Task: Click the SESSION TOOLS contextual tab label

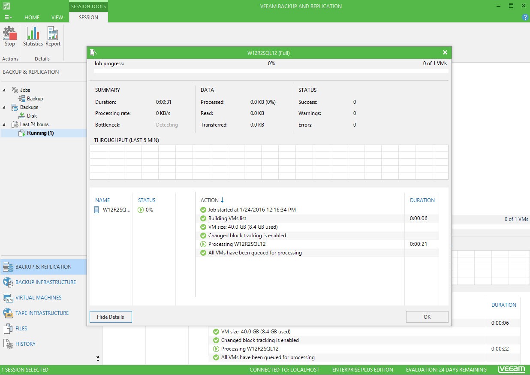Action: point(88,6)
